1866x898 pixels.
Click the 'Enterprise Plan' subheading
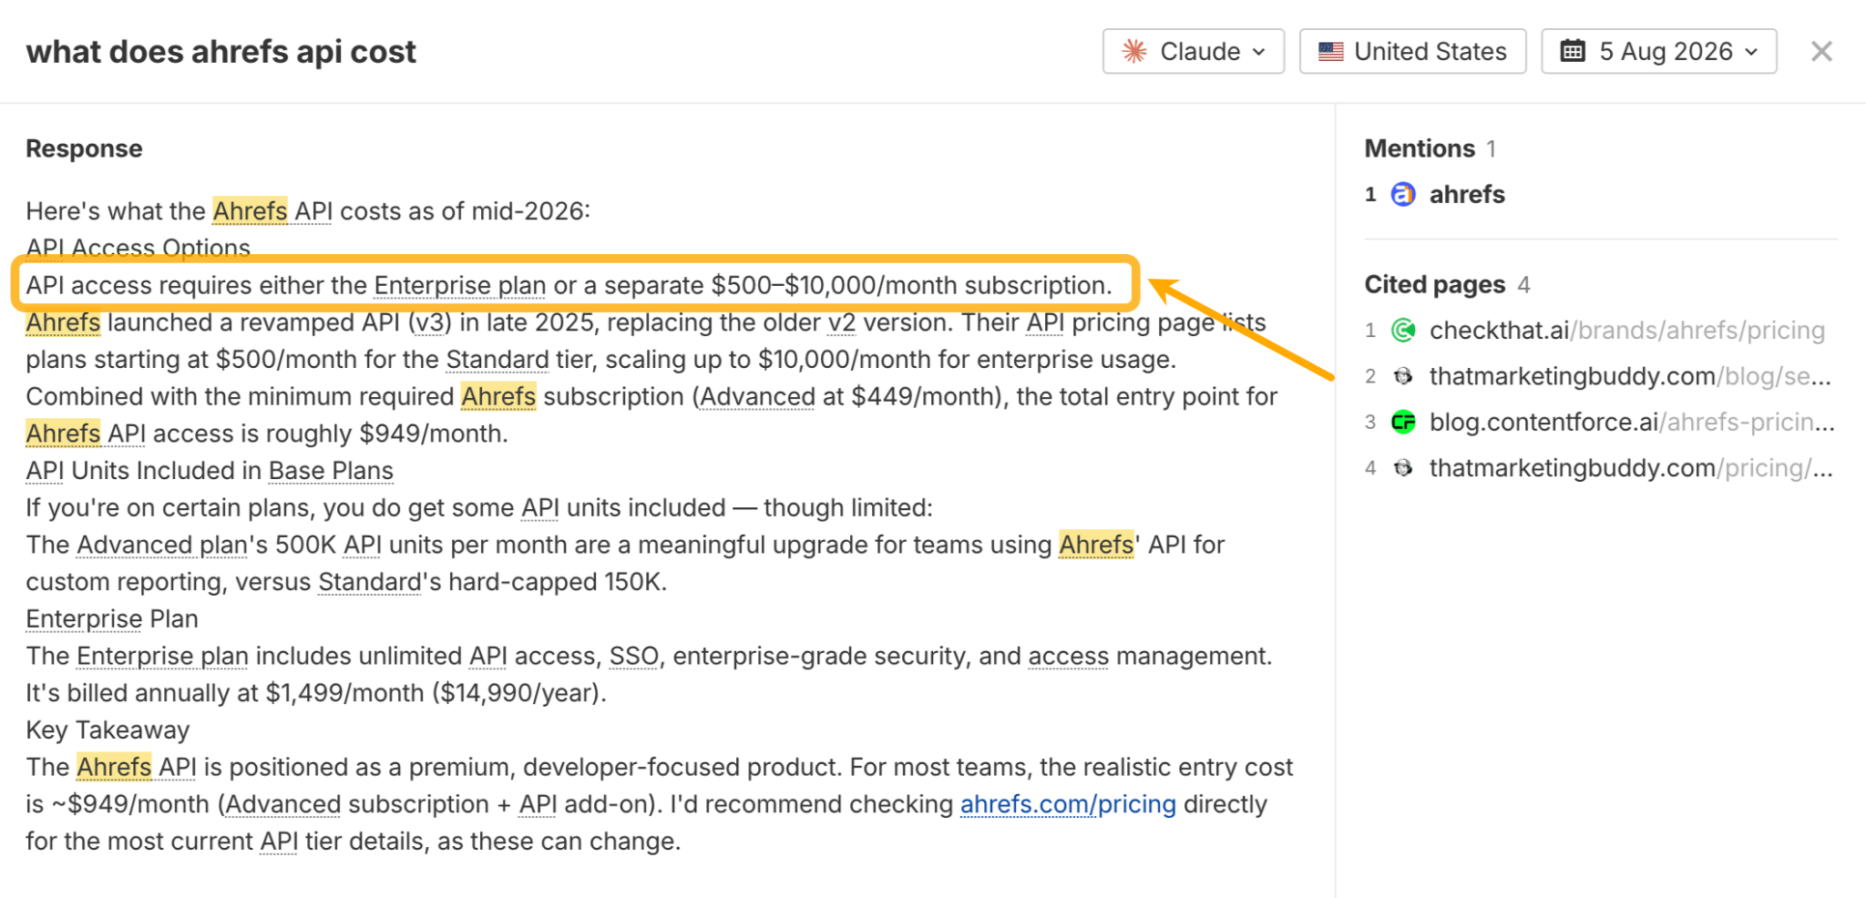[112, 619]
